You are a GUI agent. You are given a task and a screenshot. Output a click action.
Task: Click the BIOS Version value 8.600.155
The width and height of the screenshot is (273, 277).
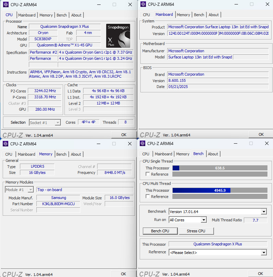coord(218,80)
